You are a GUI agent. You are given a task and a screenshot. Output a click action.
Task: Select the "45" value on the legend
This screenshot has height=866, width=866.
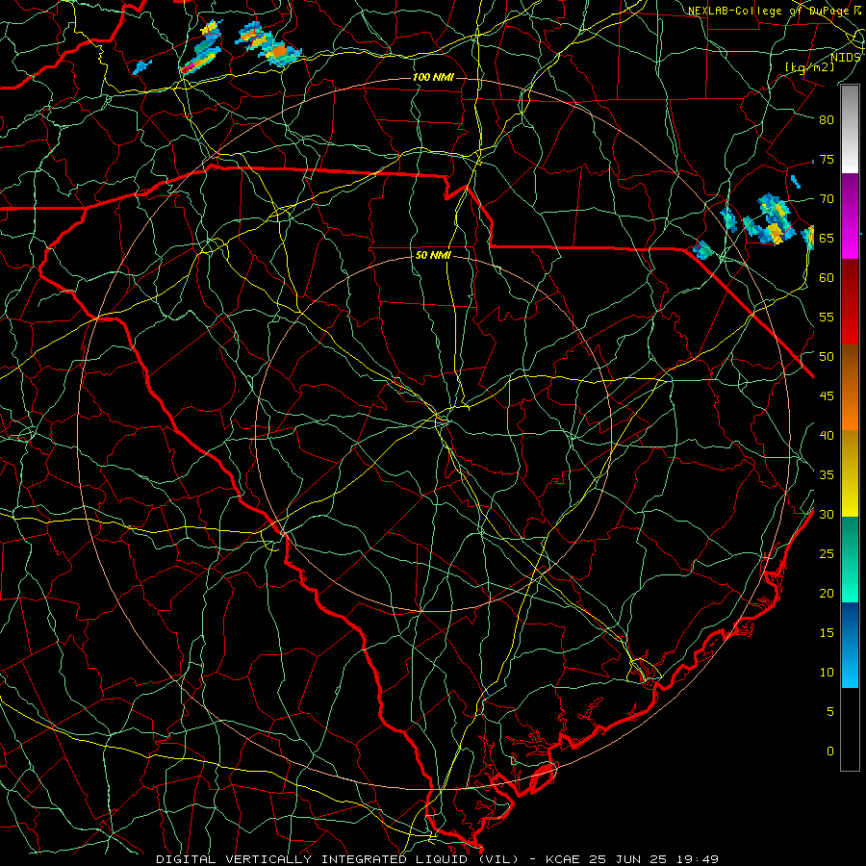click(x=827, y=396)
